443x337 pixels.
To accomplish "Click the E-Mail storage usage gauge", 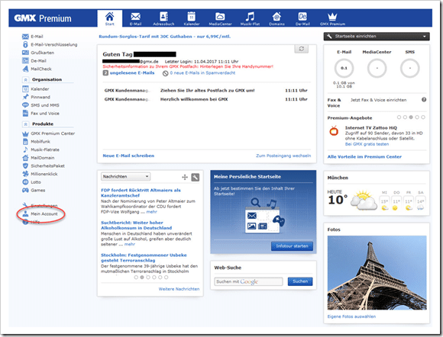I will coord(344,69).
